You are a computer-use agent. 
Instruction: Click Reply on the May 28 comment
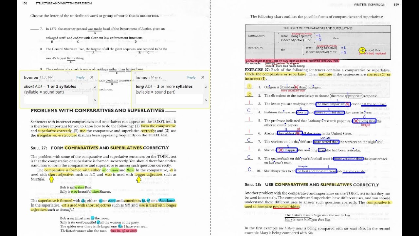click(191, 77)
